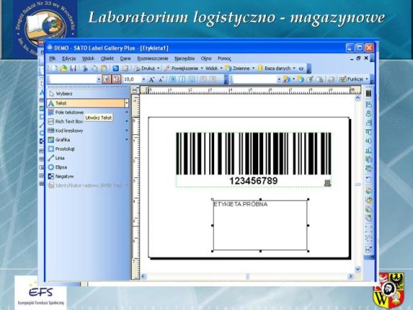Viewport: 413px width, 310px height.
Task: Click the Copy icon in toolbar
Action: point(94,68)
